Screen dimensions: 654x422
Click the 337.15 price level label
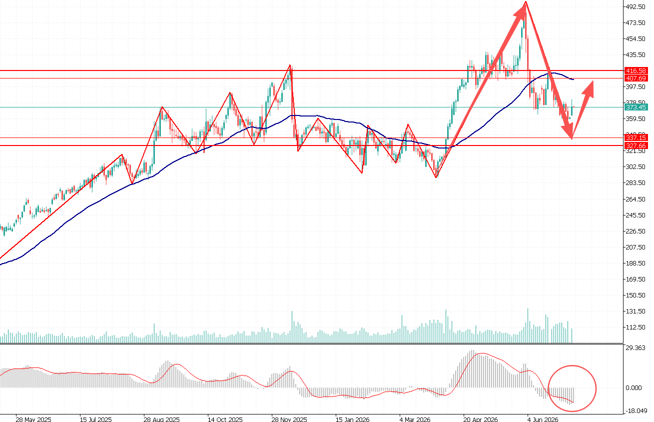click(637, 137)
